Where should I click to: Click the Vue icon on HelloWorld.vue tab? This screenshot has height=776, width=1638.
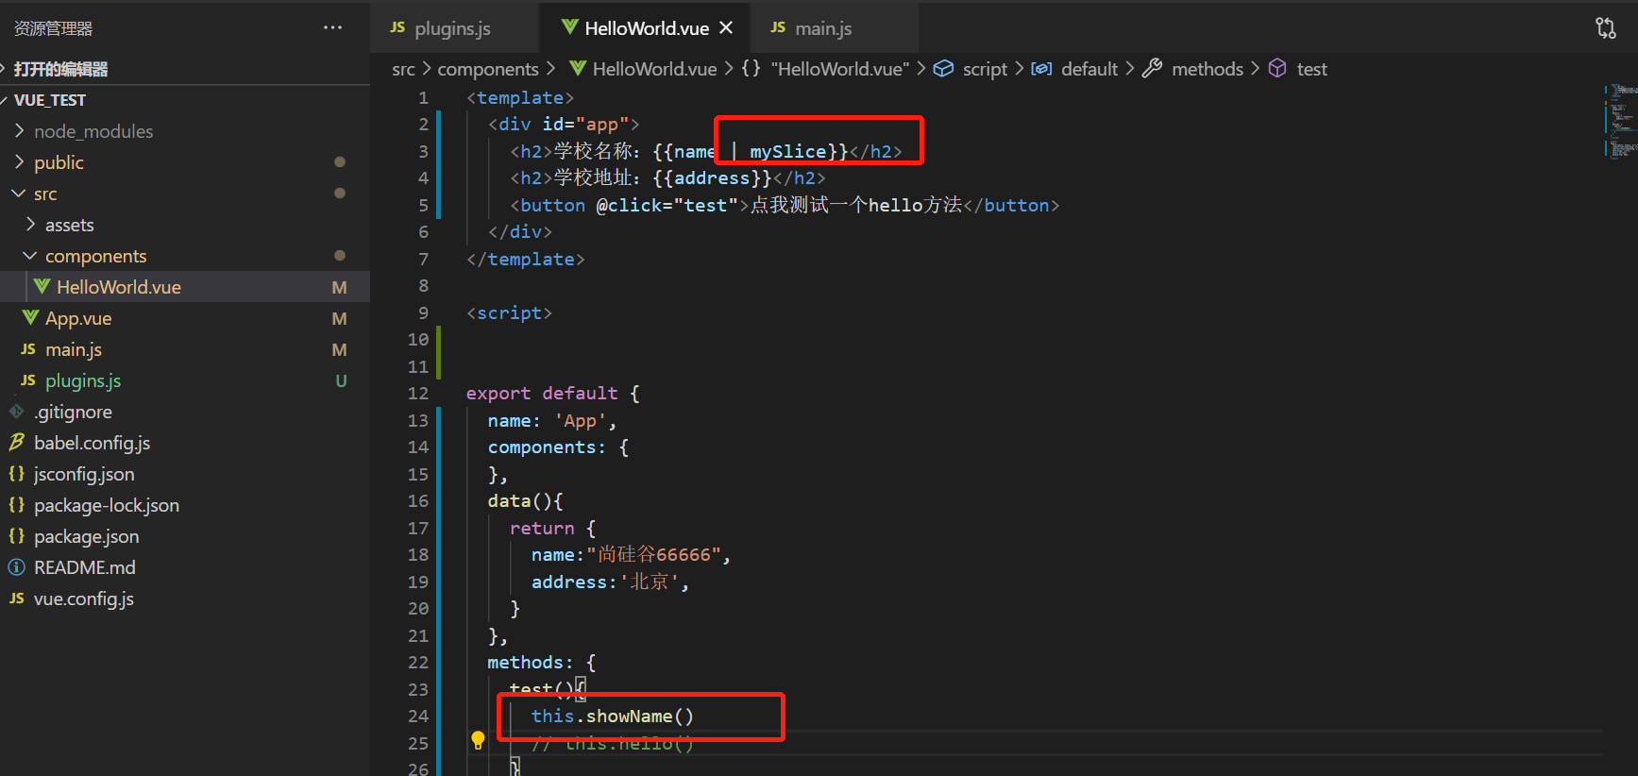coord(569,27)
